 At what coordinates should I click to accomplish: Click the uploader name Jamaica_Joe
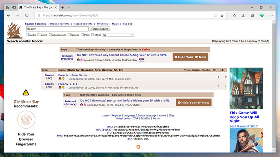(131, 87)
